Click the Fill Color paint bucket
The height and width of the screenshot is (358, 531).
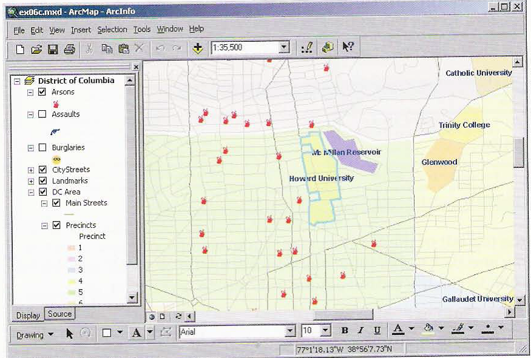pos(429,328)
